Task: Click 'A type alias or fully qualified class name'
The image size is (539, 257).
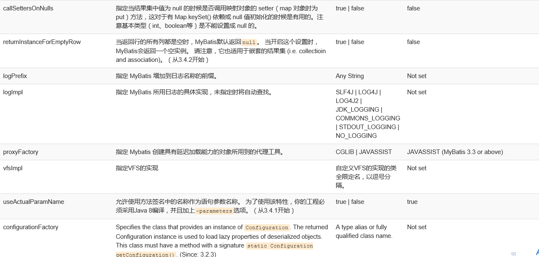Action: pyautogui.click(x=364, y=231)
